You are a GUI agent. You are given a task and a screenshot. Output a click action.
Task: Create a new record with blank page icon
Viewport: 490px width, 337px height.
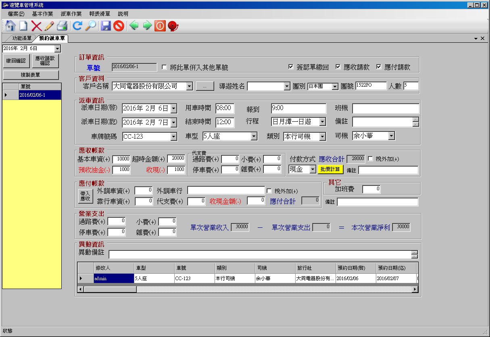(23, 26)
